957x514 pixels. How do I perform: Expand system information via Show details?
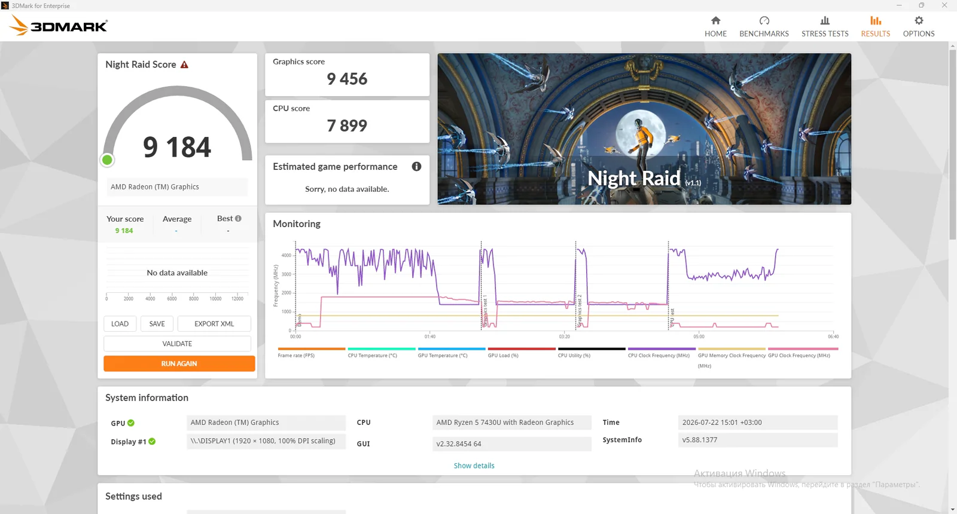pos(474,466)
